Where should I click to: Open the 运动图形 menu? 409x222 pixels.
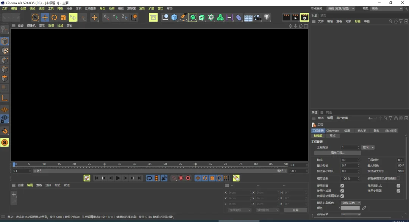tap(90, 9)
